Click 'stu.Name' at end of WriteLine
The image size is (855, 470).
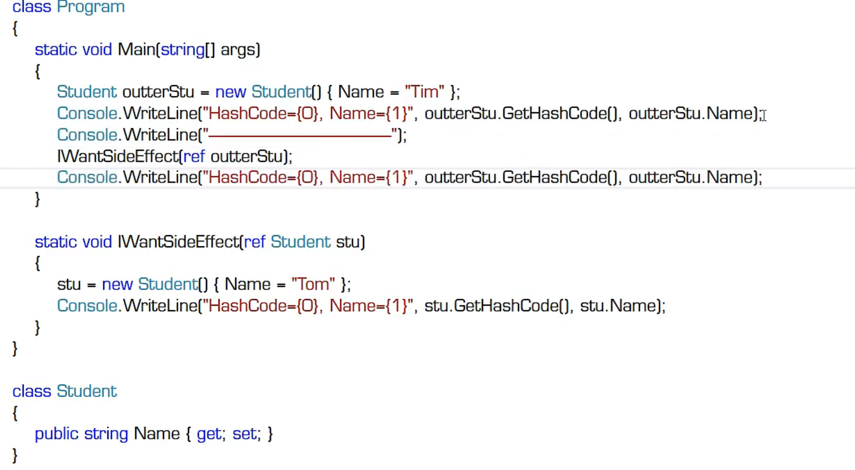(618, 306)
